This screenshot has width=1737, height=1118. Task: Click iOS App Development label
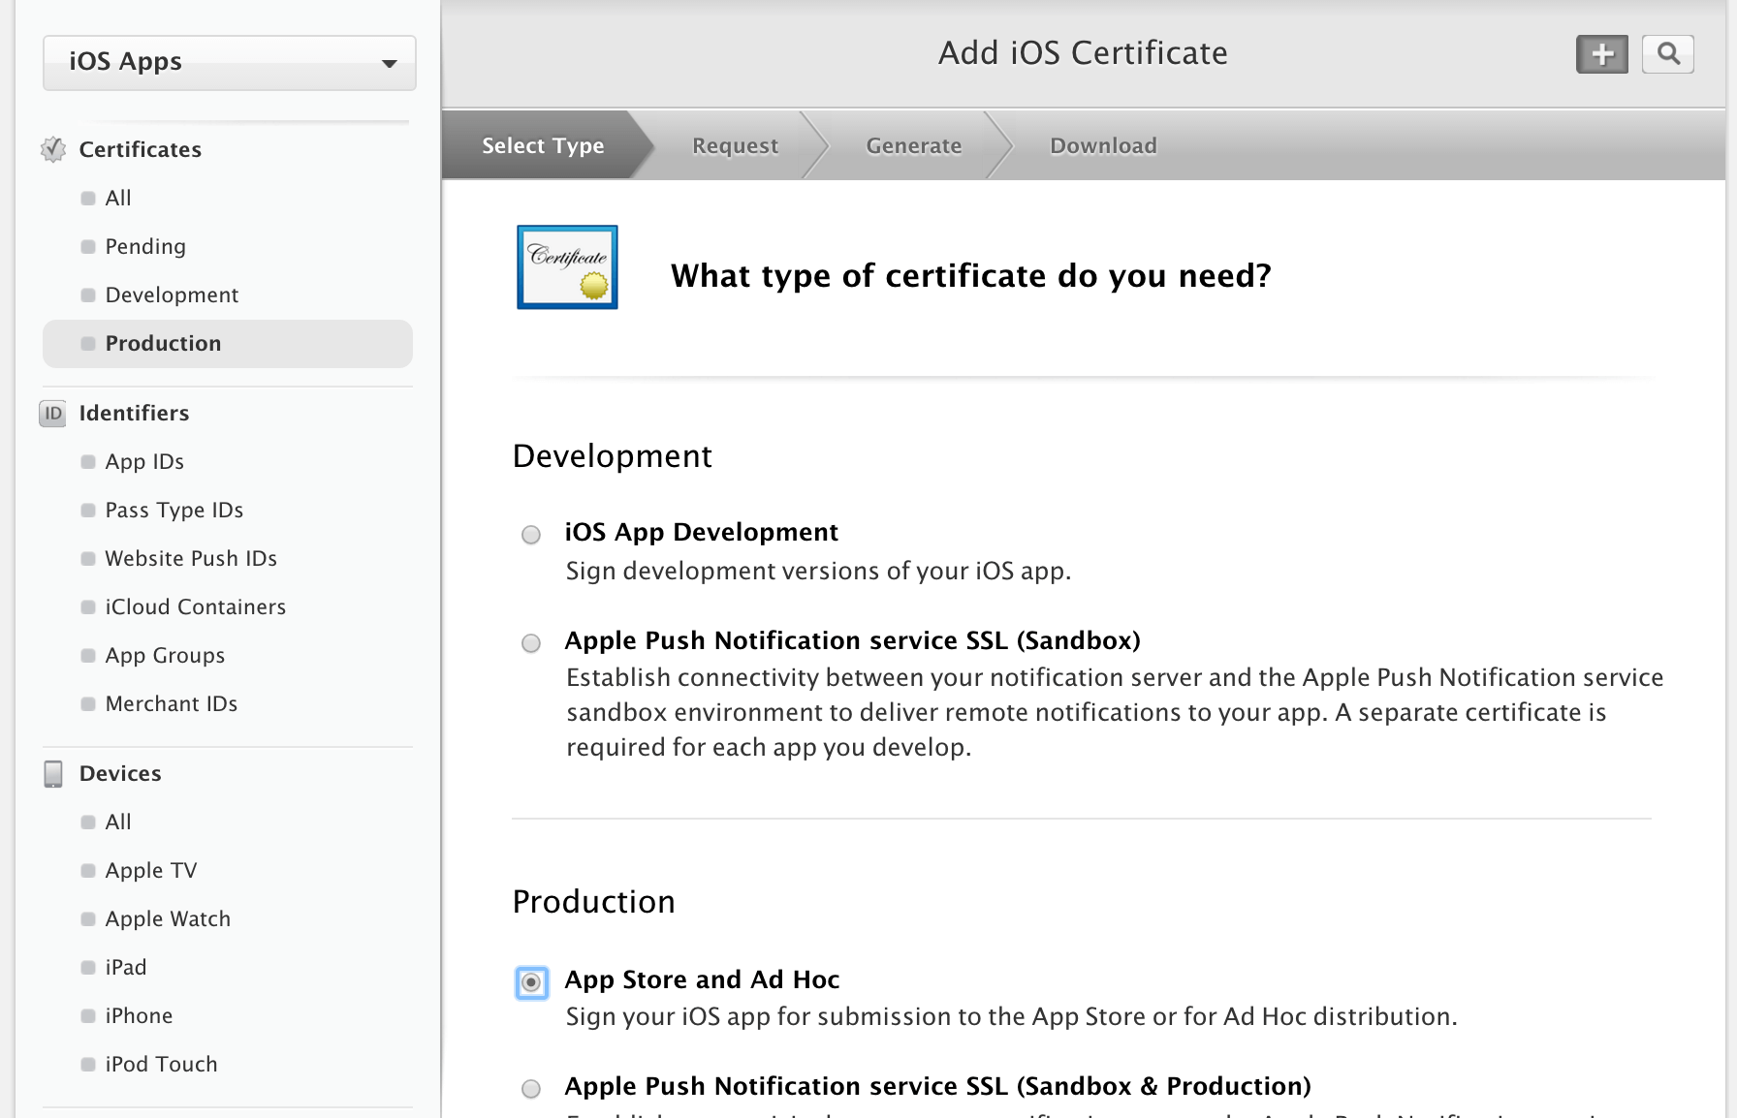tap(702, 532)
